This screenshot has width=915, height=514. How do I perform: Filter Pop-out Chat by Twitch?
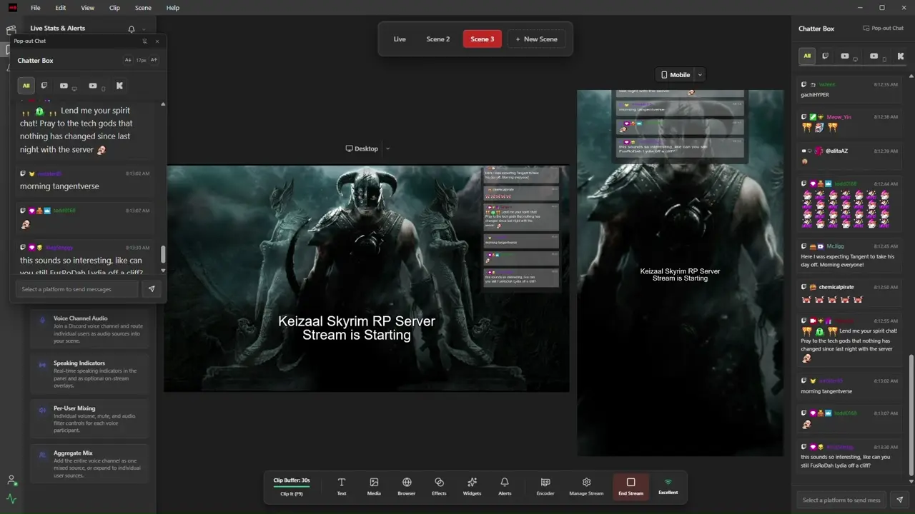click(44, 86)
